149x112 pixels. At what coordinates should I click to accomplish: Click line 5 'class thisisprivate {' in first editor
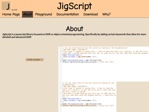(x=72, y=55)
